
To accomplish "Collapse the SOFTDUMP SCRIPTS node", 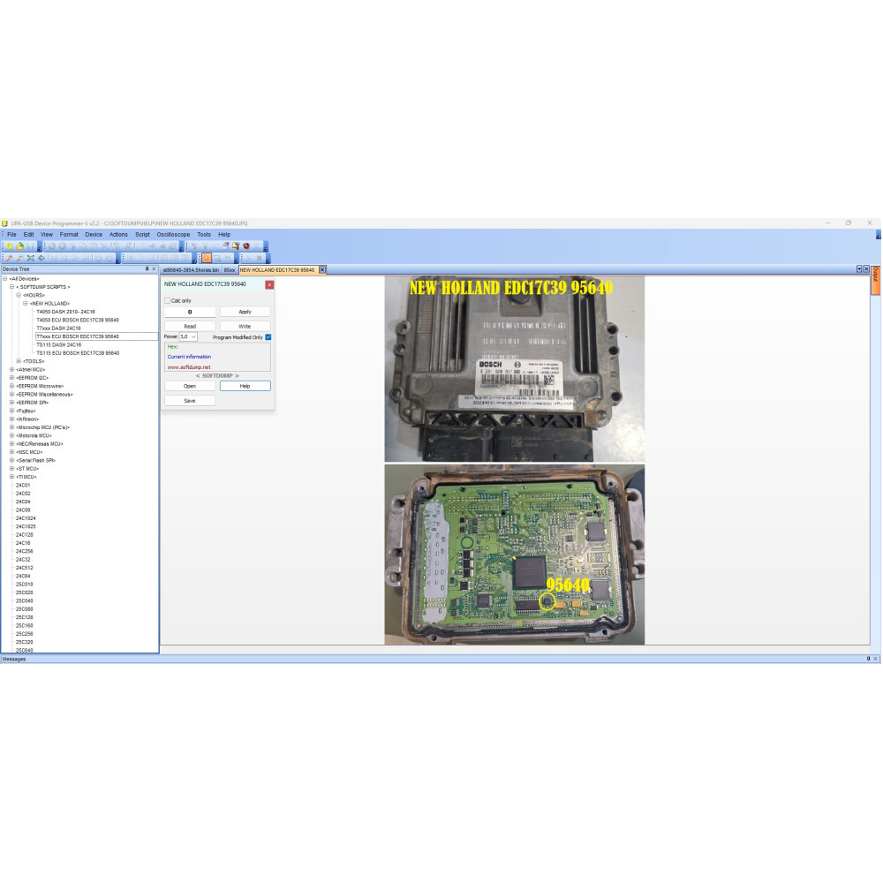I will coord(11,287).
